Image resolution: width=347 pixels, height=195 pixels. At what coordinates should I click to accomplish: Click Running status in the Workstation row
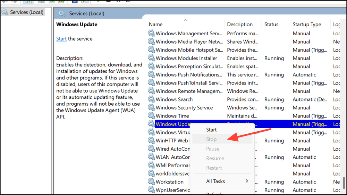(x=274, y=182)
